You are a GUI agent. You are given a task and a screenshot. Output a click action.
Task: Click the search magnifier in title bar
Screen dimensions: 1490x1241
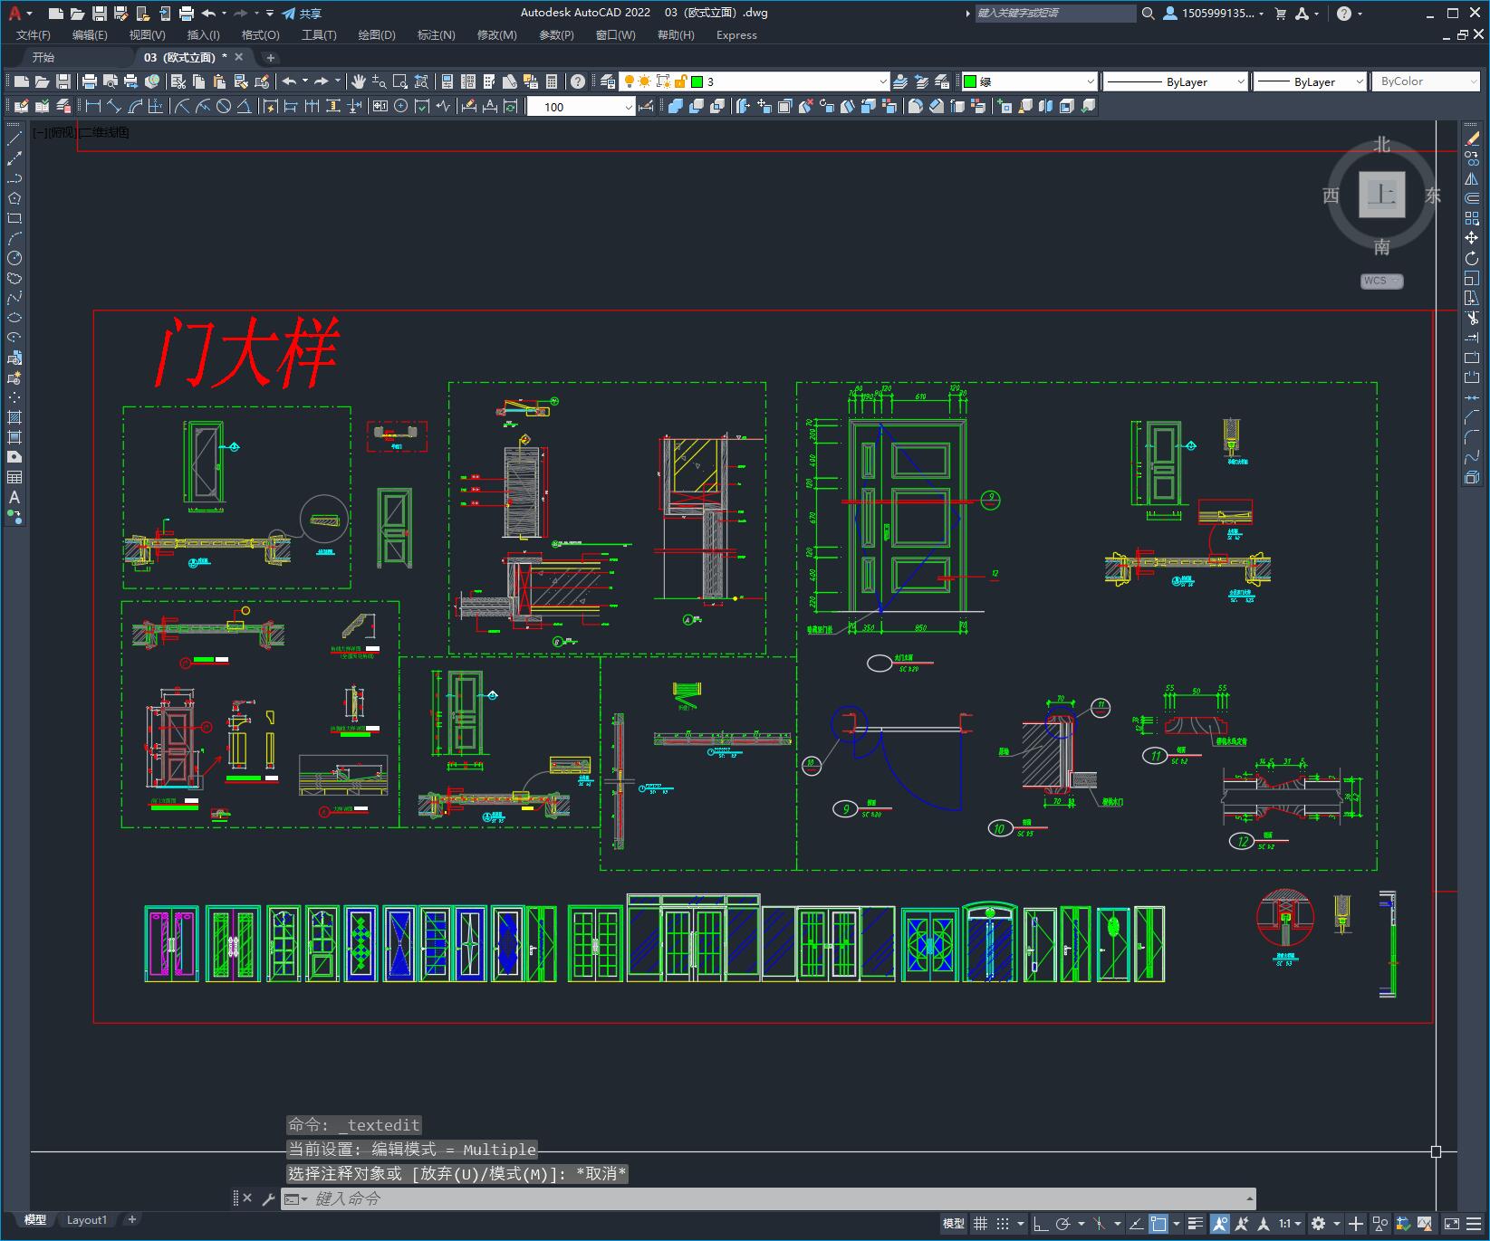point(1149,14)
